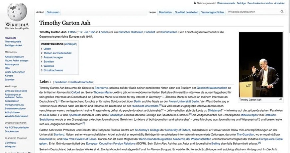Click Quelltext bearbeiten link next to Leben heading
Viewport: 290px width, 153px height.
point(81,82)
